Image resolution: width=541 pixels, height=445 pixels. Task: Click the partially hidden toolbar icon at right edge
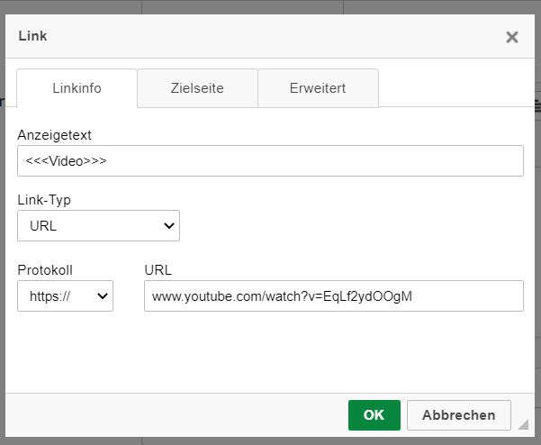click(538, 105)
